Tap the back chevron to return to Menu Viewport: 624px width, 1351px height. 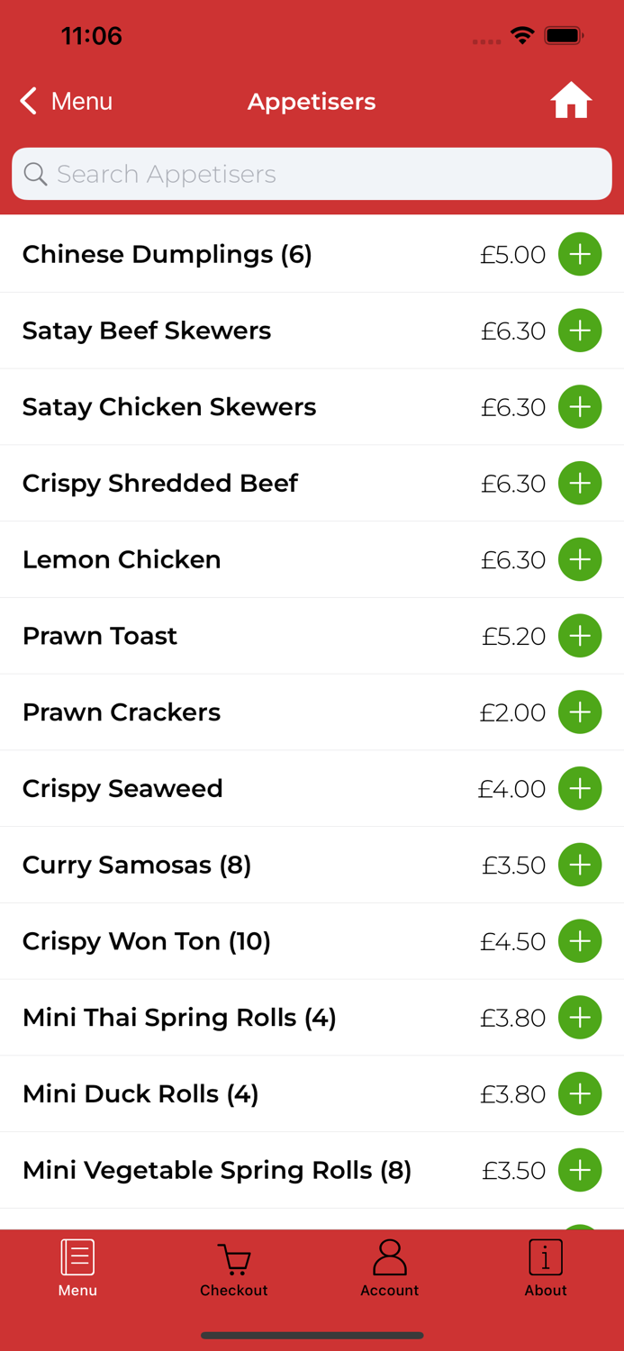[x=27, y=101]
